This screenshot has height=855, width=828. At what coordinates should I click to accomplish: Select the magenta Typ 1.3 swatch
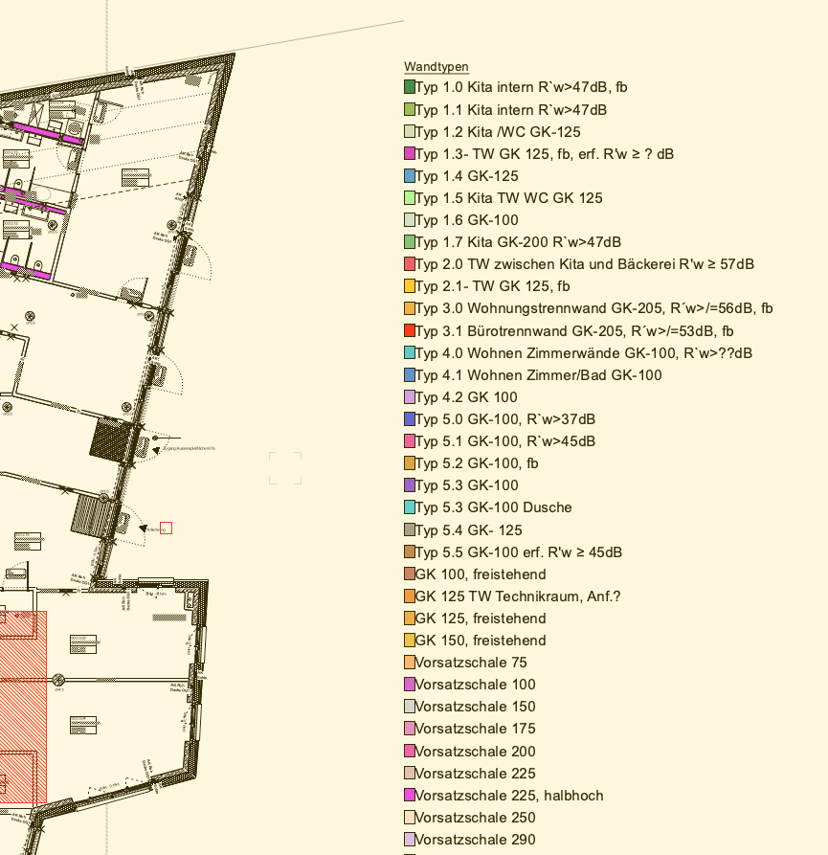coord(410,153)
